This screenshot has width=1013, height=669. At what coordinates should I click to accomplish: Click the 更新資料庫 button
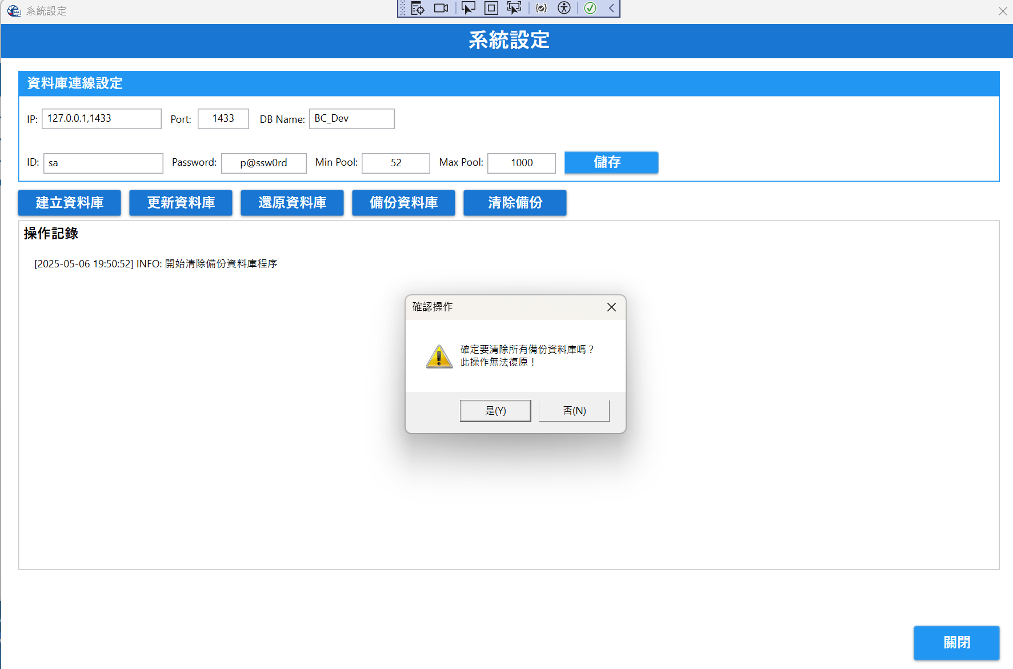(x=181, y=203)
